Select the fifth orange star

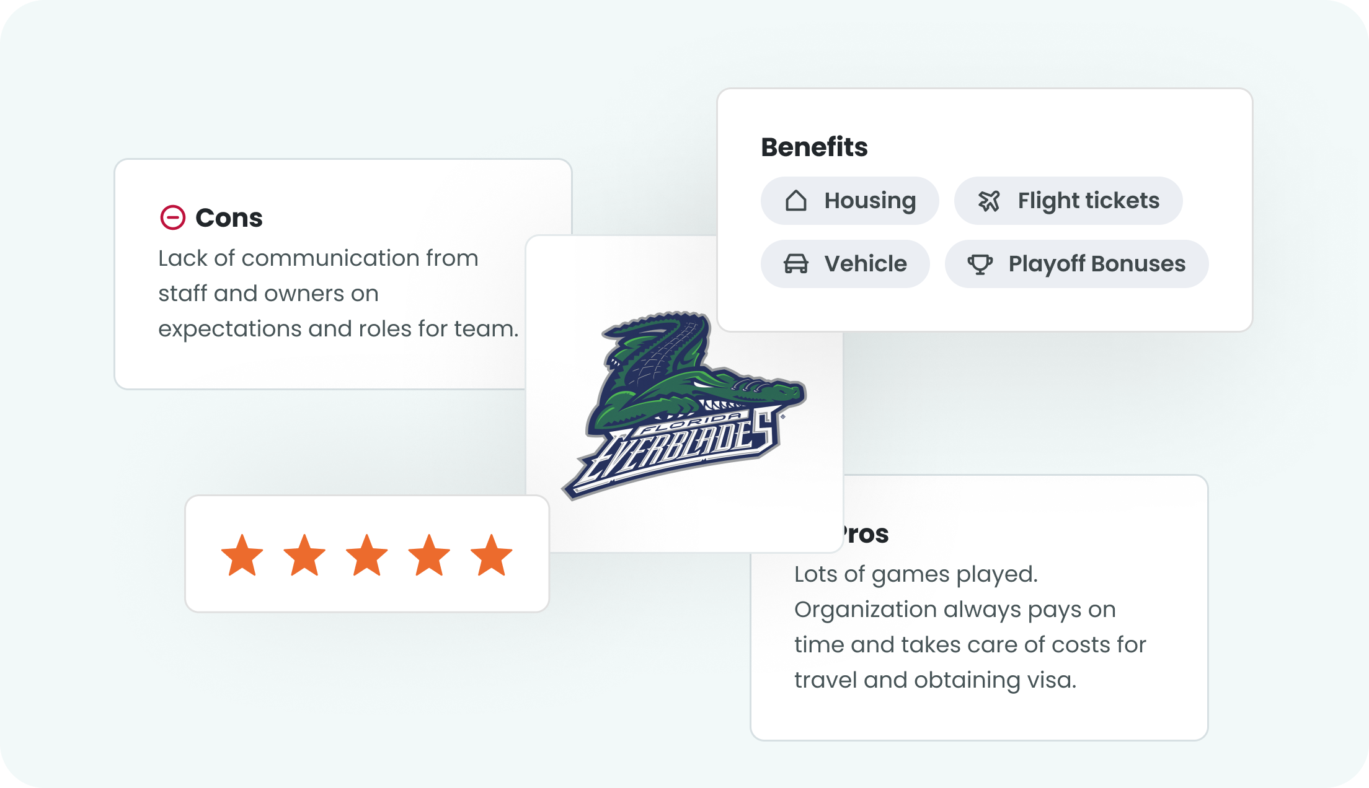(x=492, y=555)
